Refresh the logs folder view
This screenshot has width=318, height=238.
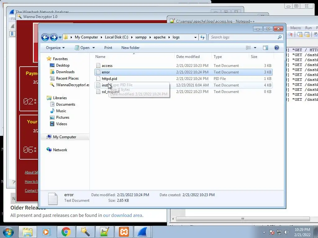[202, 37]
